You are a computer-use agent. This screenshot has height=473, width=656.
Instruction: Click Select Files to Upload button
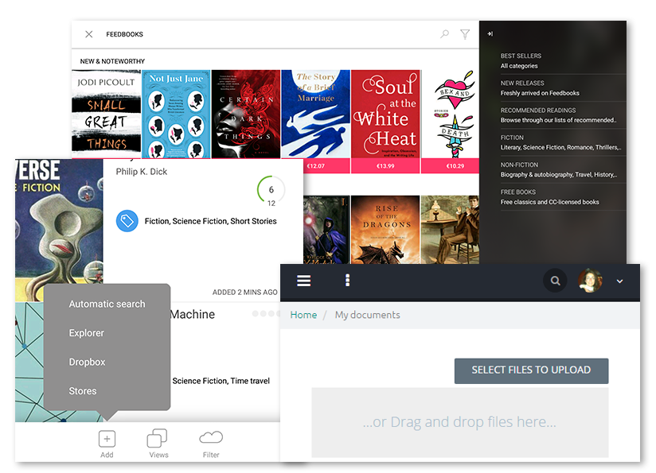click(x=531, y=370)
